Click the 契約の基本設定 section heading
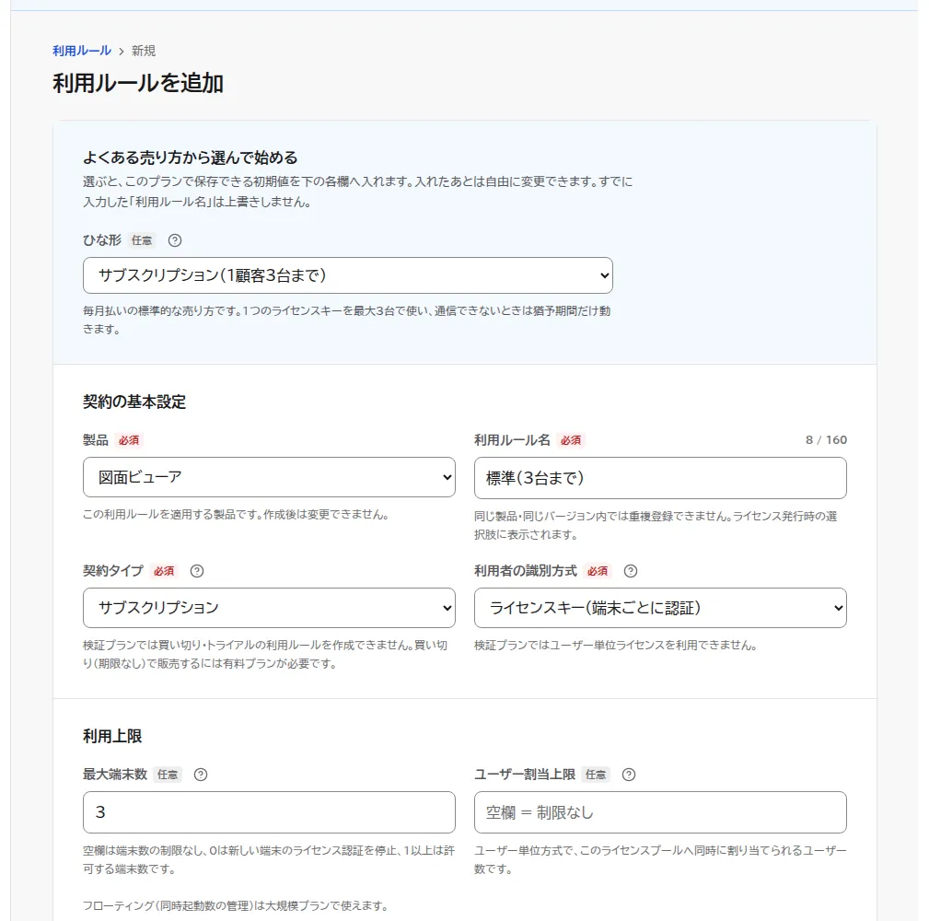The height and width of the screenshot is (921, 929). pos(134,402)
